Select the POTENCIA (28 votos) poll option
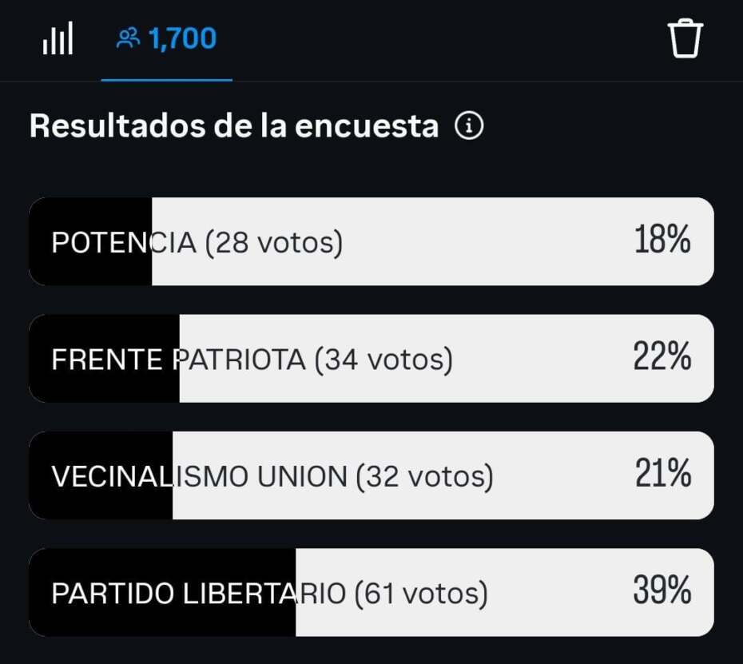 371,241
